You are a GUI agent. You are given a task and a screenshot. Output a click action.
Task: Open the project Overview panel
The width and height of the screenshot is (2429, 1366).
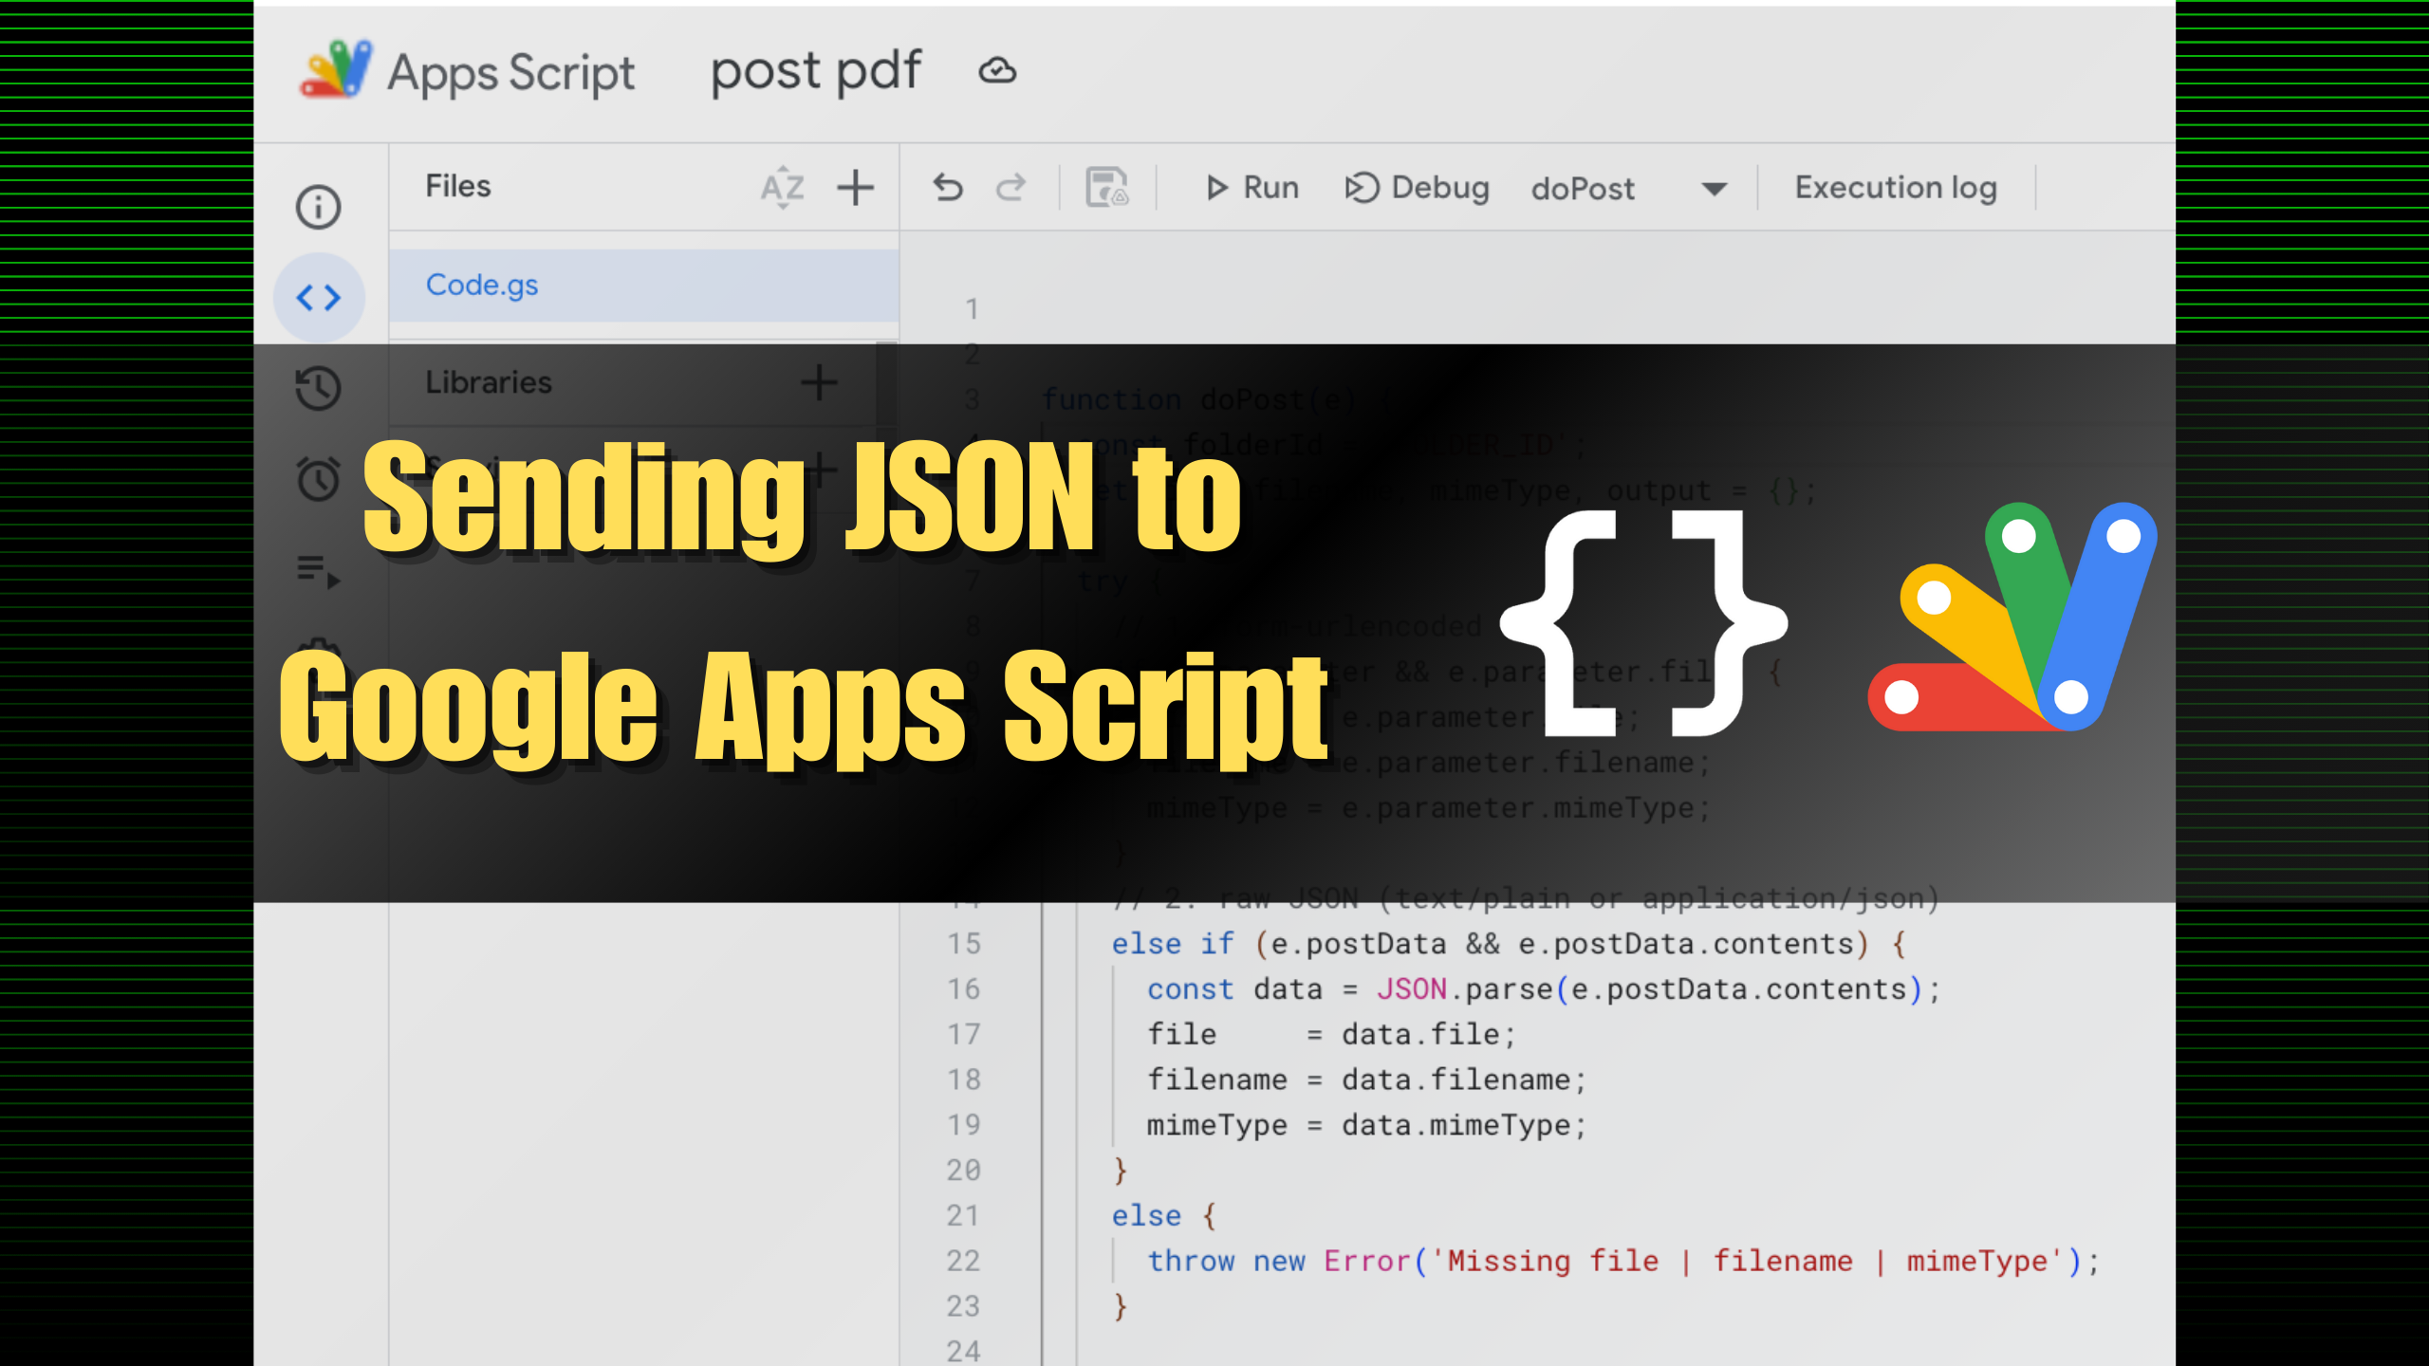(x=318, y=207)
